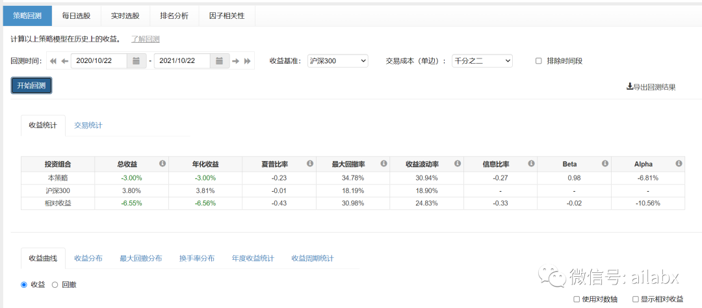Image resolution: width=702 pixels, height=308 pixels.
Task: Open the 最大回撤分布 tab
Action: click(141, 259)
